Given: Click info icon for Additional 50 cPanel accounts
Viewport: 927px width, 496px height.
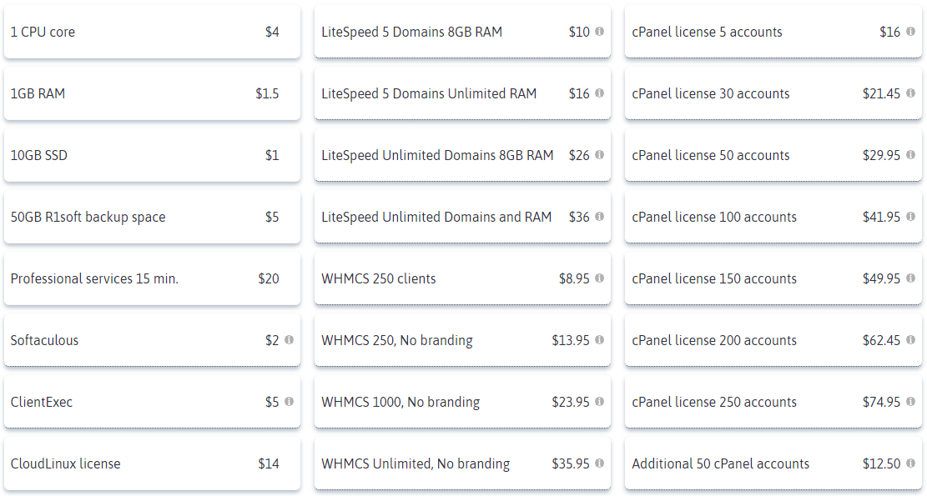Looking at the screenshot, I should tap(910, 463).
